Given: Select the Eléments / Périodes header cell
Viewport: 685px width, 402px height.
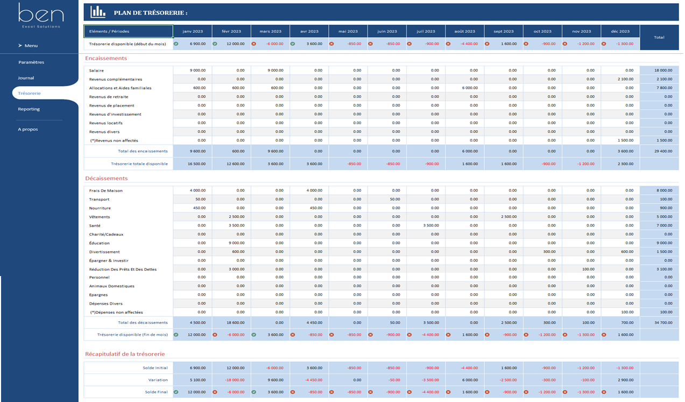Looking at the screenshot, I should tap(128, 31).
